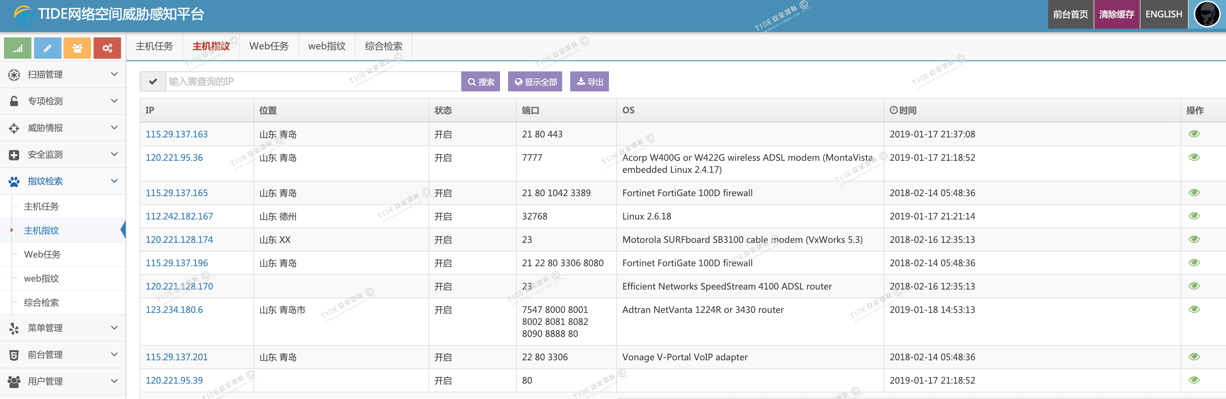Click eye icon for 115.29.137.163 row
The height and width of the screenshot is (399, 1226).
[1194, 134]
